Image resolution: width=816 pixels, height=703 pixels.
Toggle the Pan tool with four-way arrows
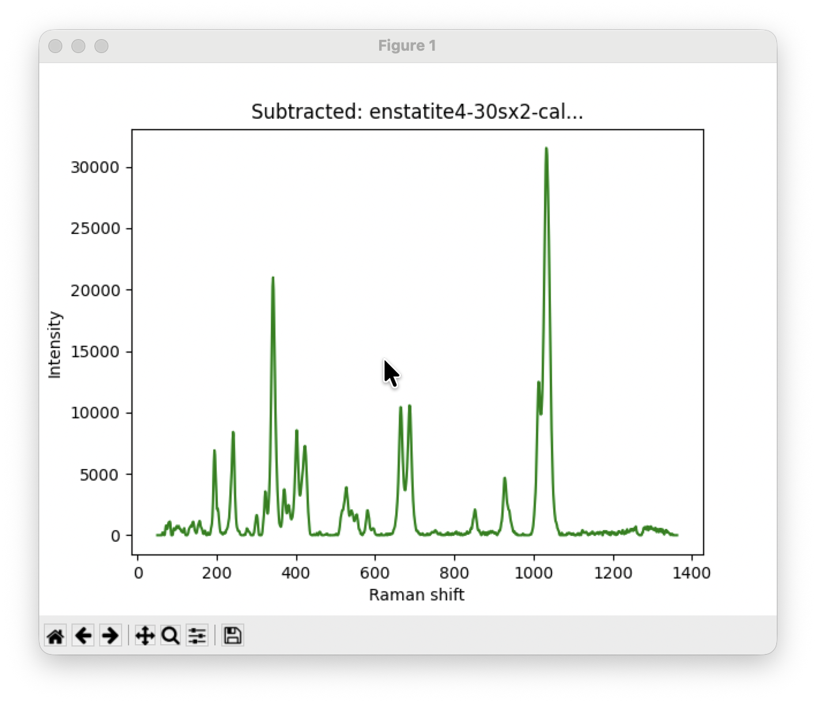click(x=144, y=636)
